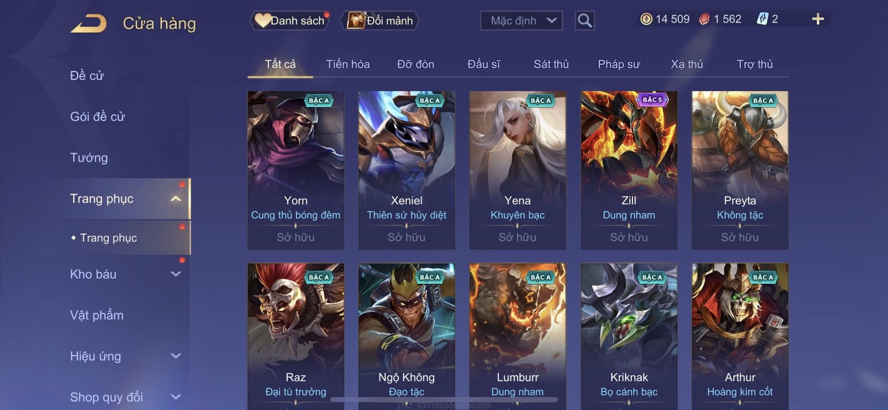888x410 pixels.
Task: Click the gold coin balance icon
Action: [x=646, y=19]
